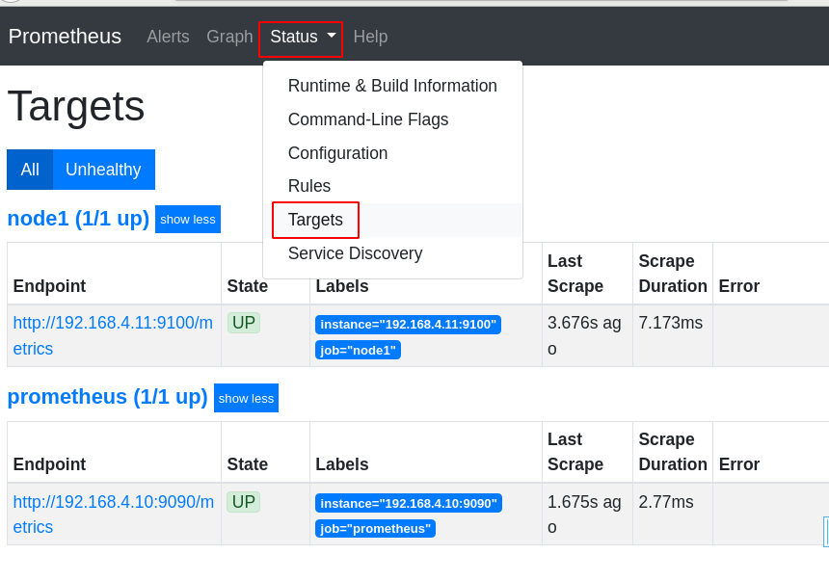Open the Help page
This screenshot has width=829, height=581.
point(370,37)
